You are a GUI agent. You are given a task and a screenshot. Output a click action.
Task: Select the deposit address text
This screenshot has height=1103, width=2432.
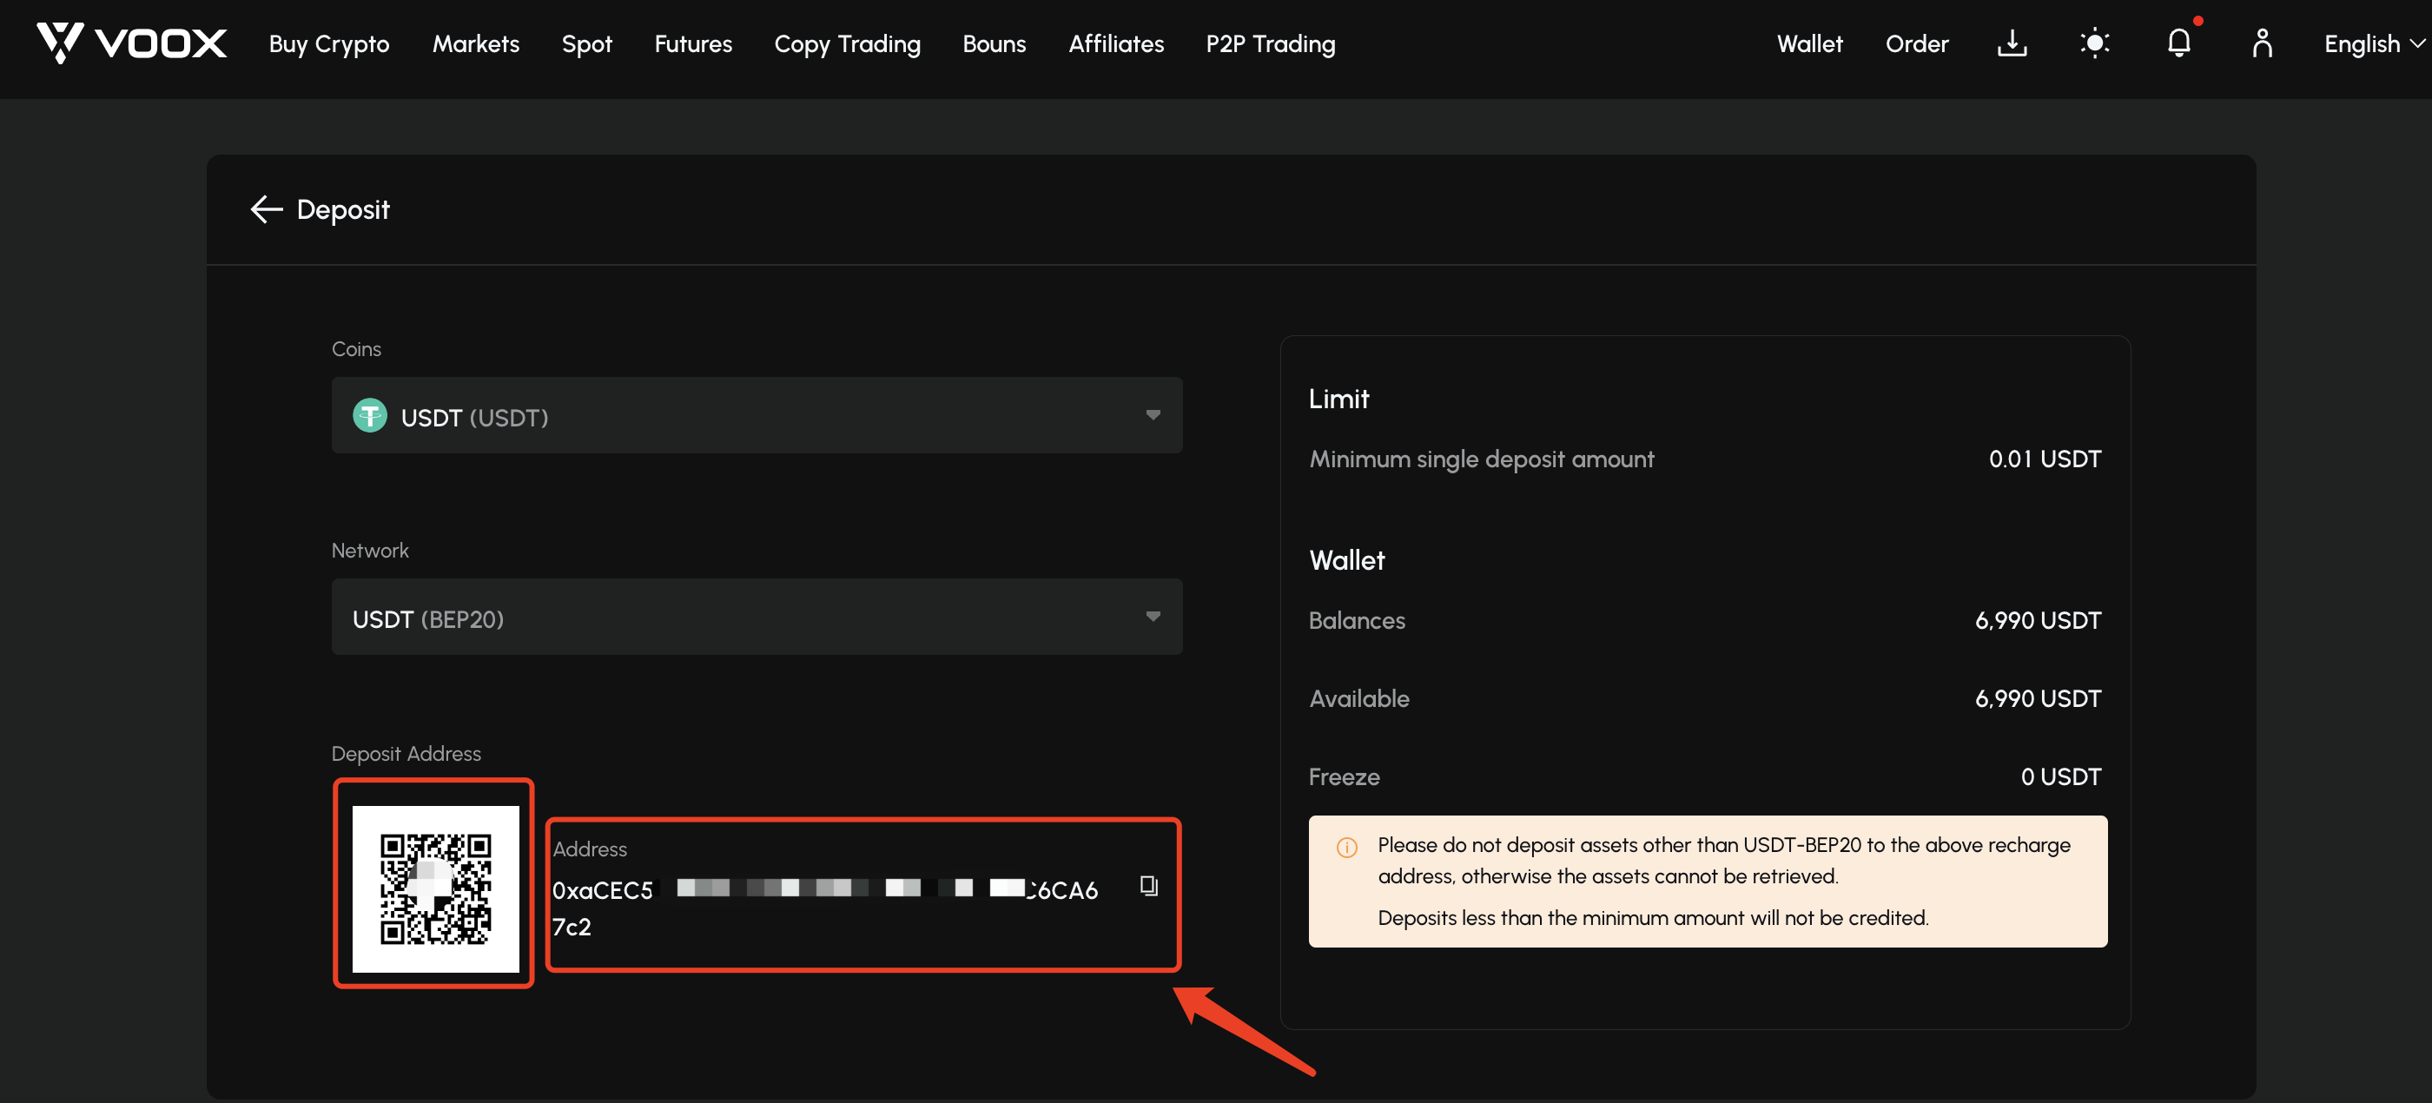[x=825, y=908]
